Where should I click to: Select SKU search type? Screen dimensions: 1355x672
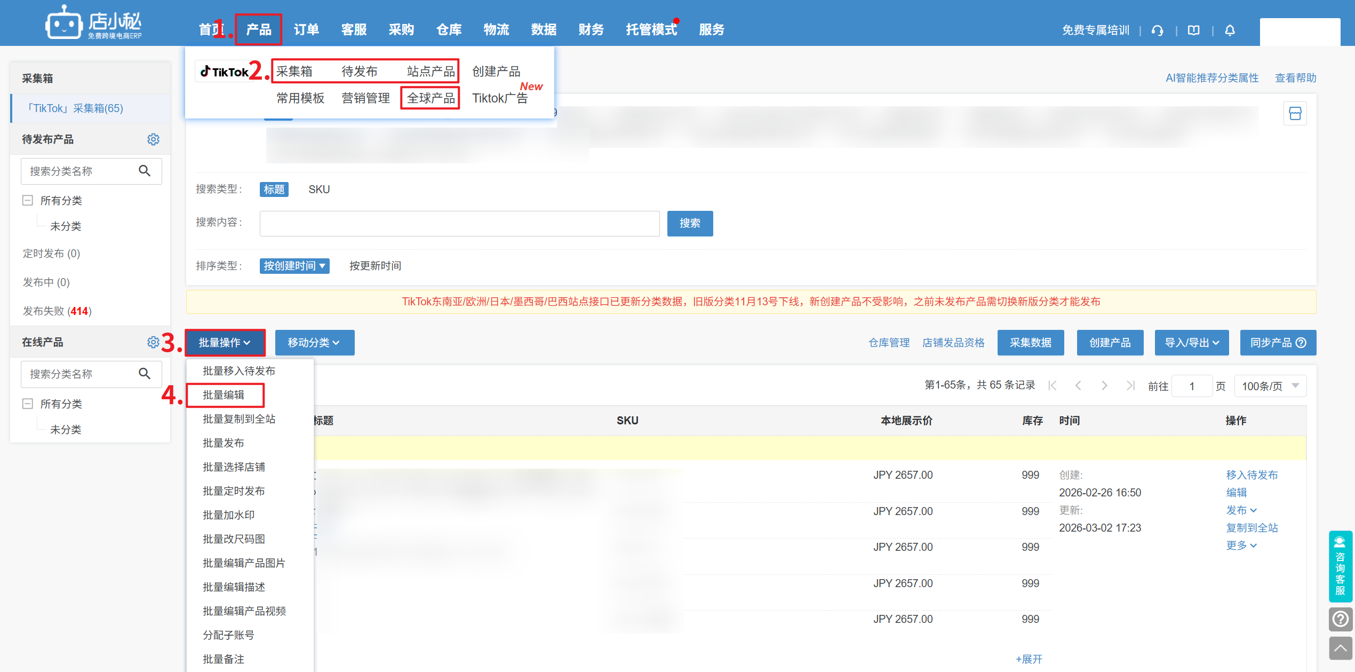pos(319,189)
